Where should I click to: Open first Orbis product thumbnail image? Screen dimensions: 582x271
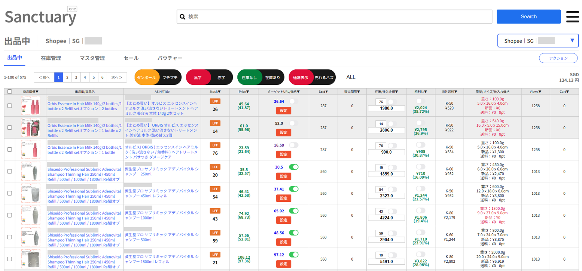click(31, 105)
